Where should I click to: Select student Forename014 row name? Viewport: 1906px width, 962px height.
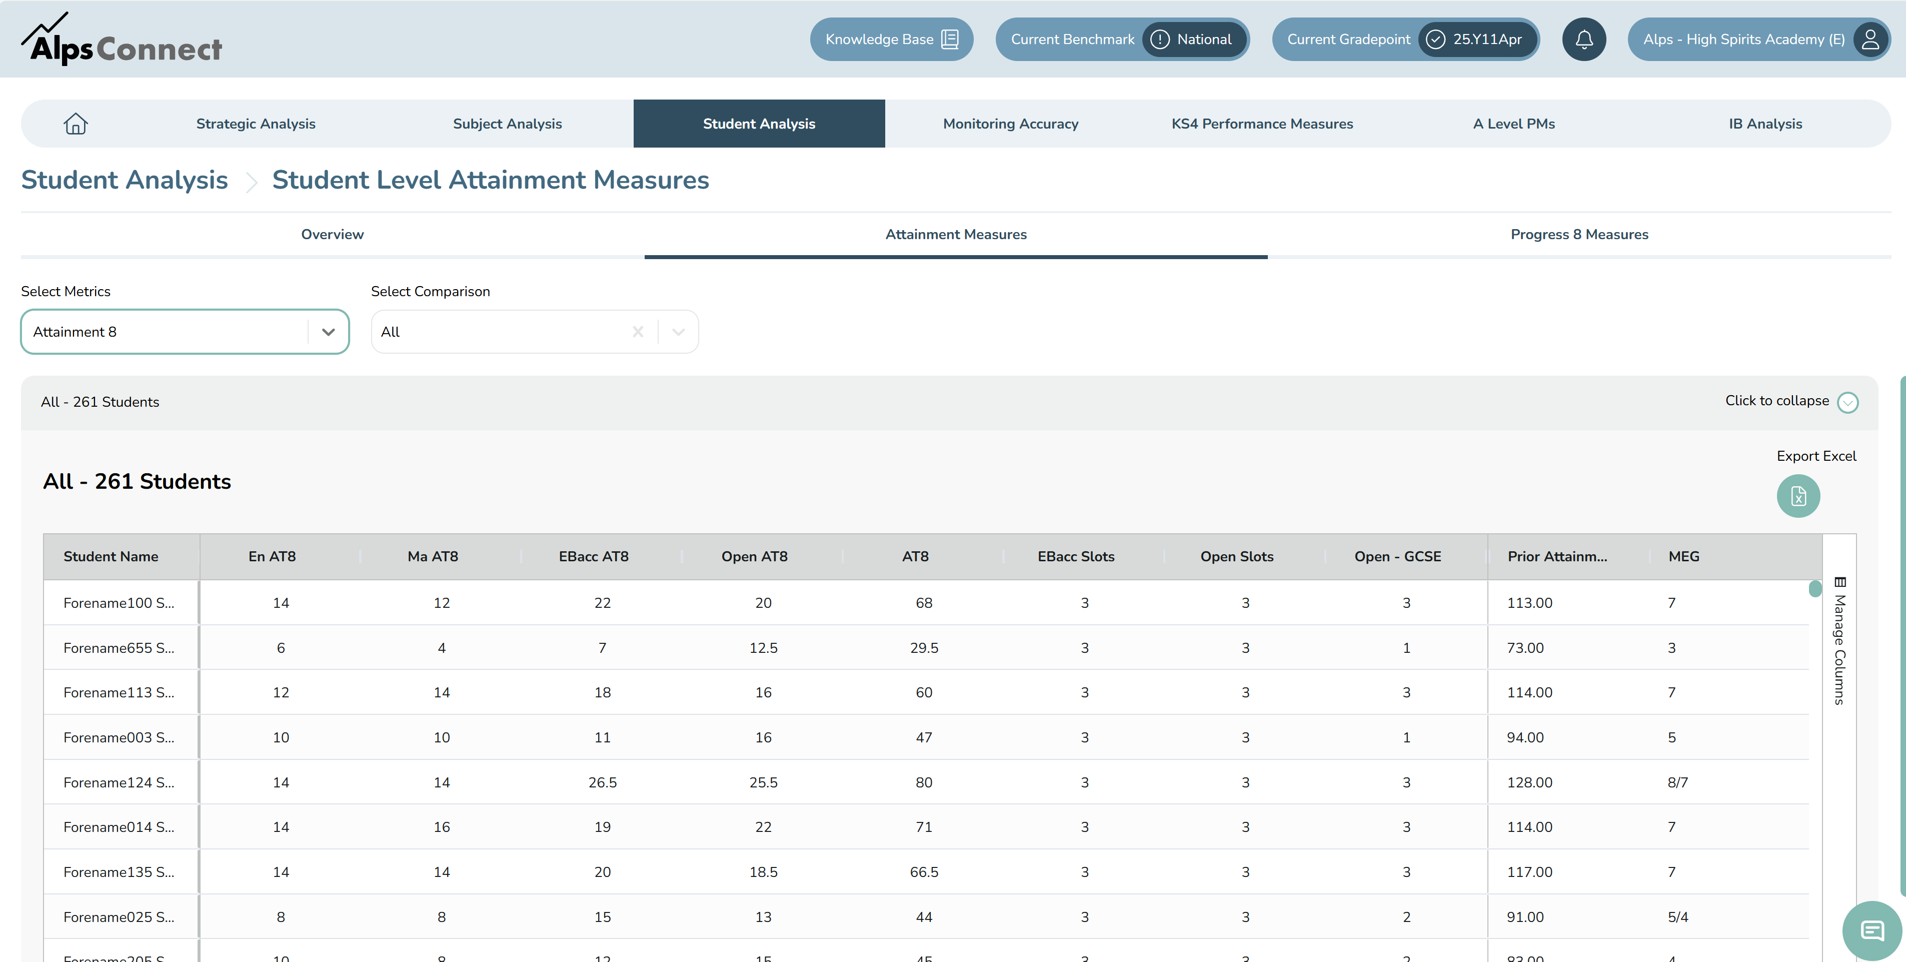point(119,827)
